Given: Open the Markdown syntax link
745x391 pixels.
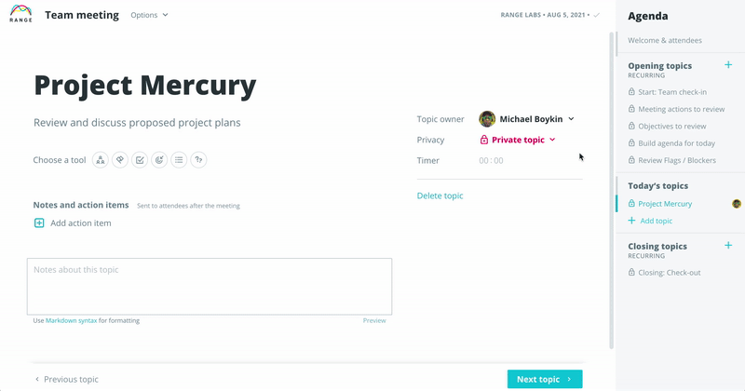Looking at the screenshot, I should tap(72, 320).
